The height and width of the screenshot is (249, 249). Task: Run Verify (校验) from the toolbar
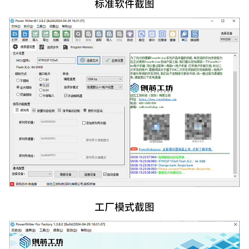[119, 36]
